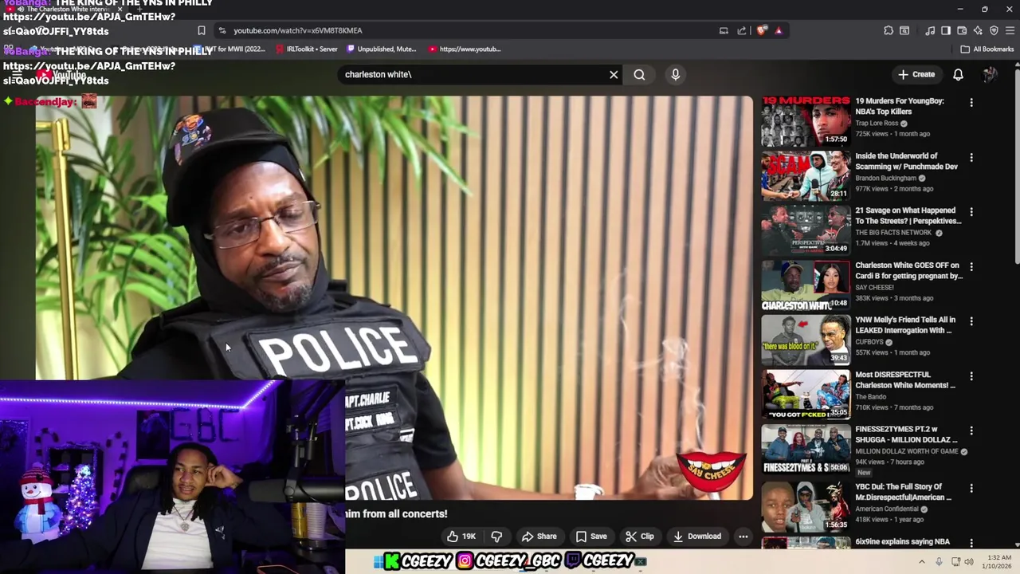Start voice search with the microphone icon
Image resolution: width=1020 pixels, height=574 pixels.
(675, 74)
